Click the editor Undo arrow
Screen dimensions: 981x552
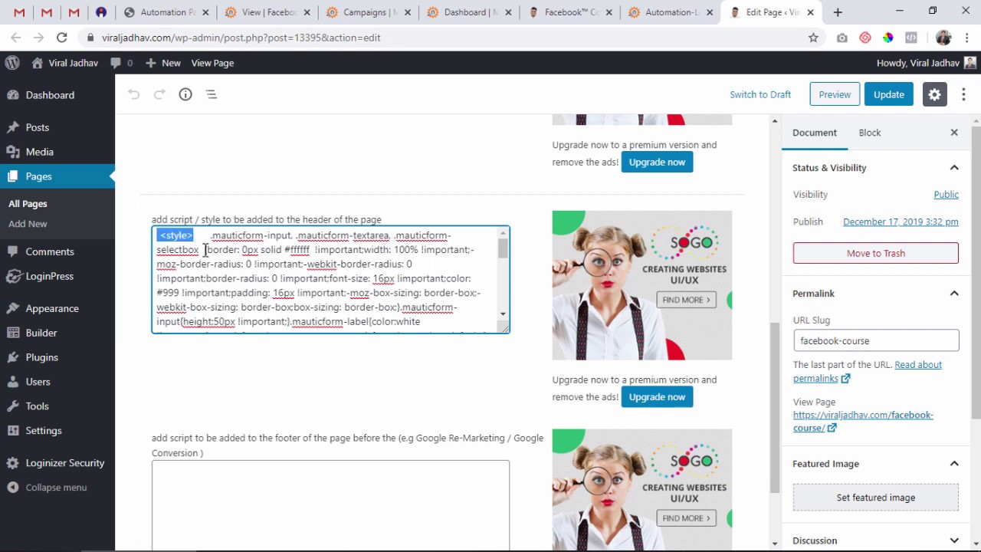134,94
